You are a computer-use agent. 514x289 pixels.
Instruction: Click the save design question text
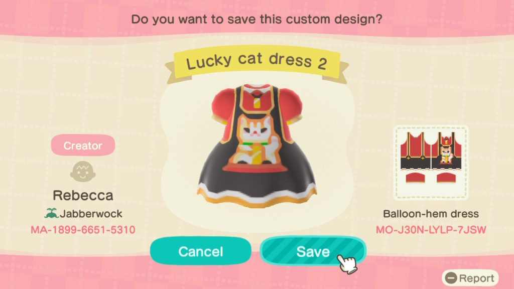[x=256, y=19]
